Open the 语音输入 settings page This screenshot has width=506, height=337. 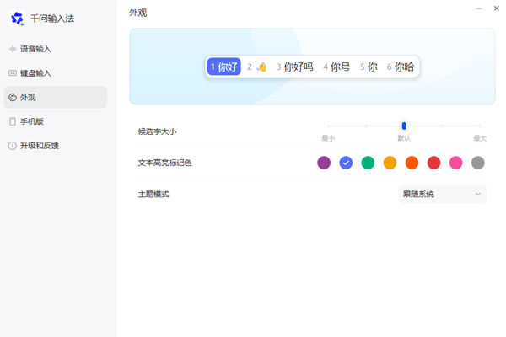56,49
